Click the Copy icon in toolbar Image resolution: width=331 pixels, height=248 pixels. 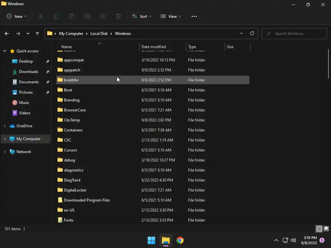[x=56, y=16]
